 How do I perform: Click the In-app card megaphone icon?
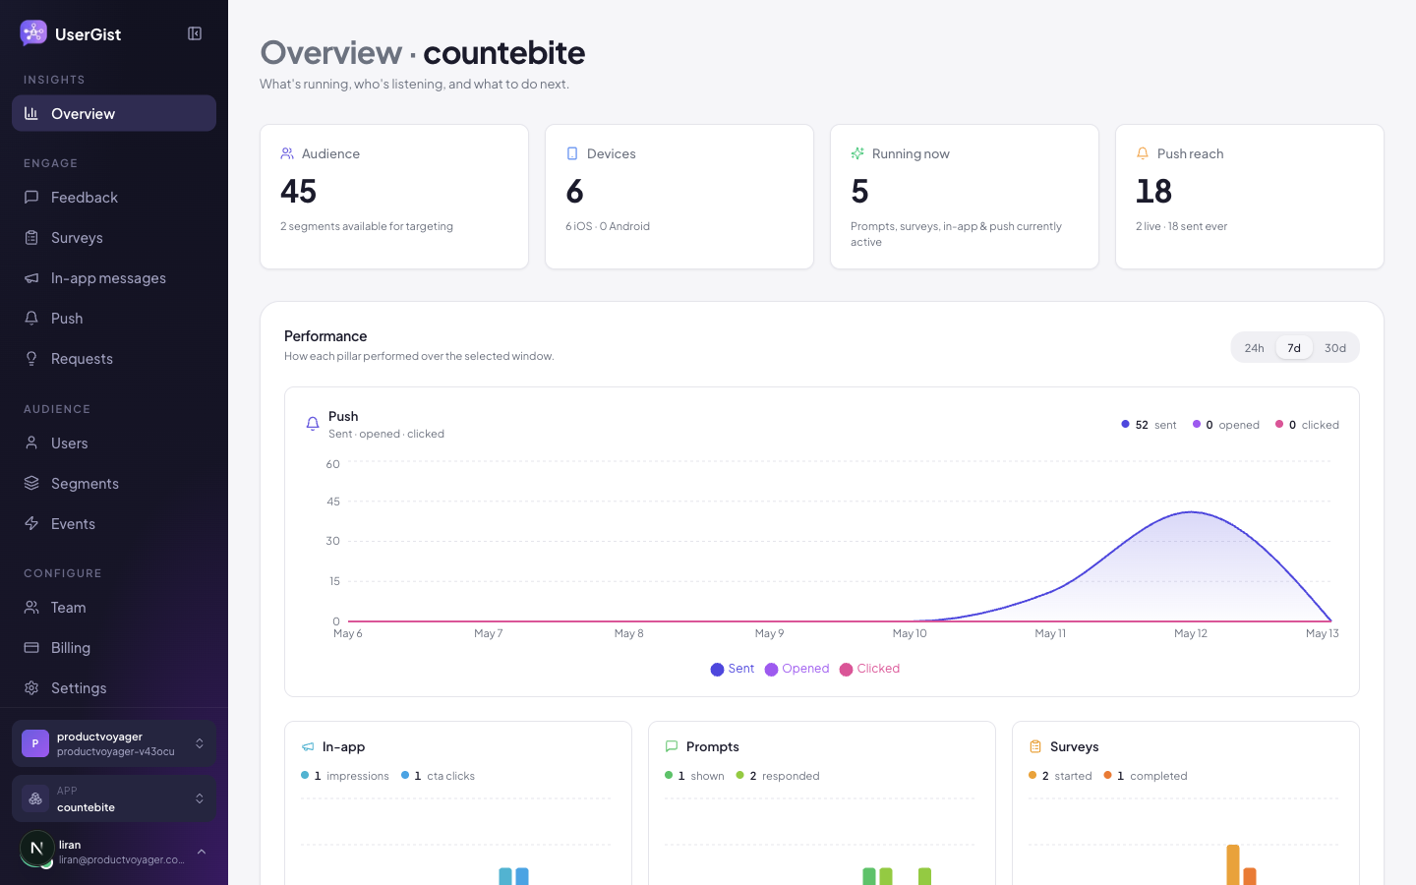(x=308, y=746)
